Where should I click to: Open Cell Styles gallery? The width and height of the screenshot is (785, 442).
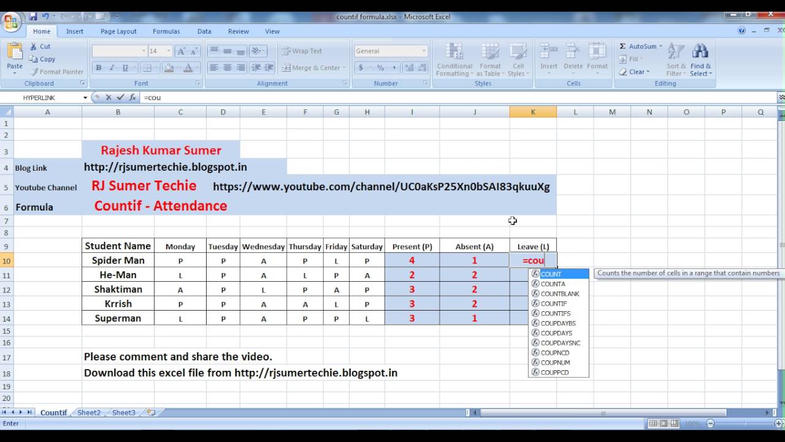(x=518, y=60)
